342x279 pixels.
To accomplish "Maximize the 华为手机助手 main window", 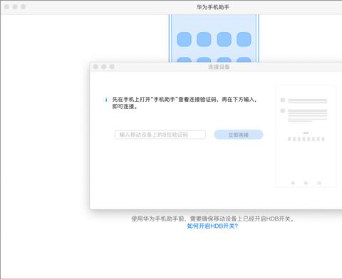I will coord(23,6).
